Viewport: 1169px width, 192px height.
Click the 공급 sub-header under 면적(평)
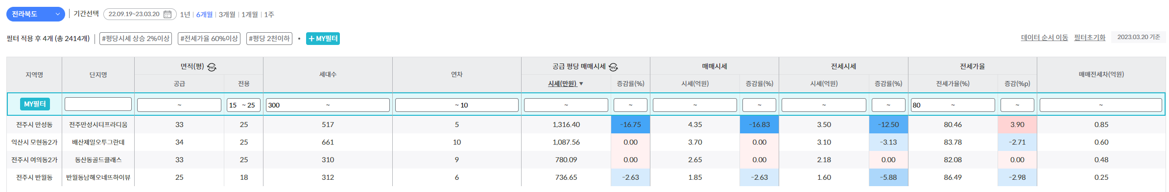pyautogui.click(x=179, y=84)
